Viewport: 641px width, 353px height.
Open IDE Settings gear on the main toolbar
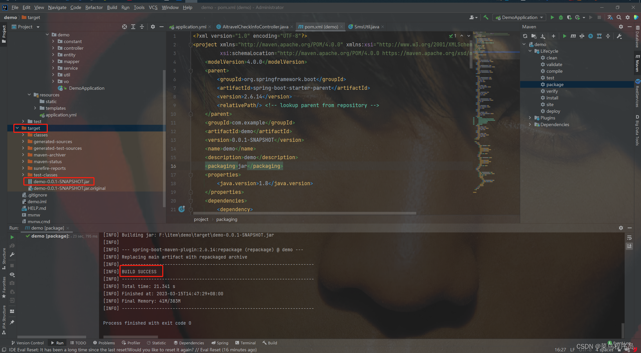tap(628, 17)
